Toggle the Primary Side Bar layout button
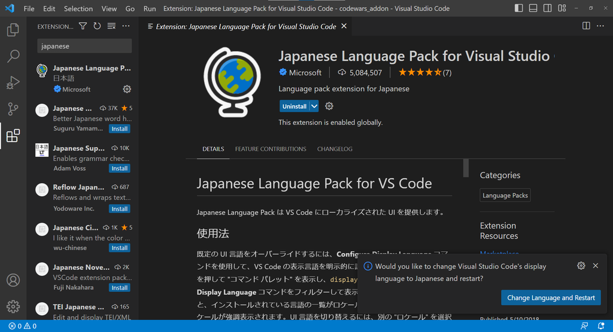The image size is (613, 332). click(x=518, y=8)
